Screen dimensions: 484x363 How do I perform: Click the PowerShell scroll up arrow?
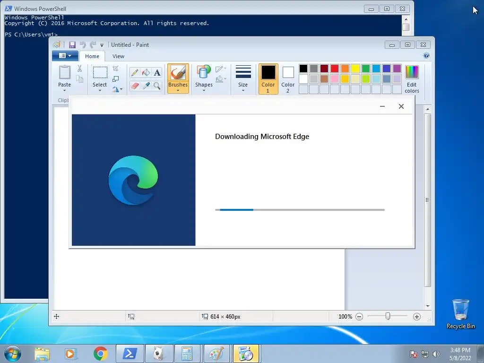(x=406, y=19)
